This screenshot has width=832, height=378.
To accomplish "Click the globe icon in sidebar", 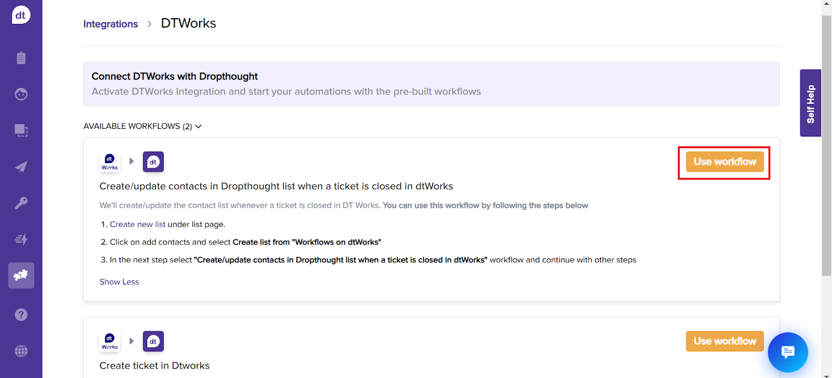I will 21,351.
